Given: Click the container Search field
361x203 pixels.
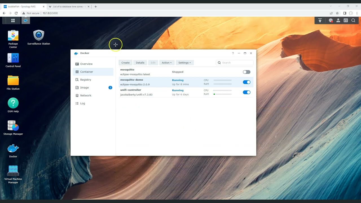Looking at the screenshot, I should [x=235, y=63].
